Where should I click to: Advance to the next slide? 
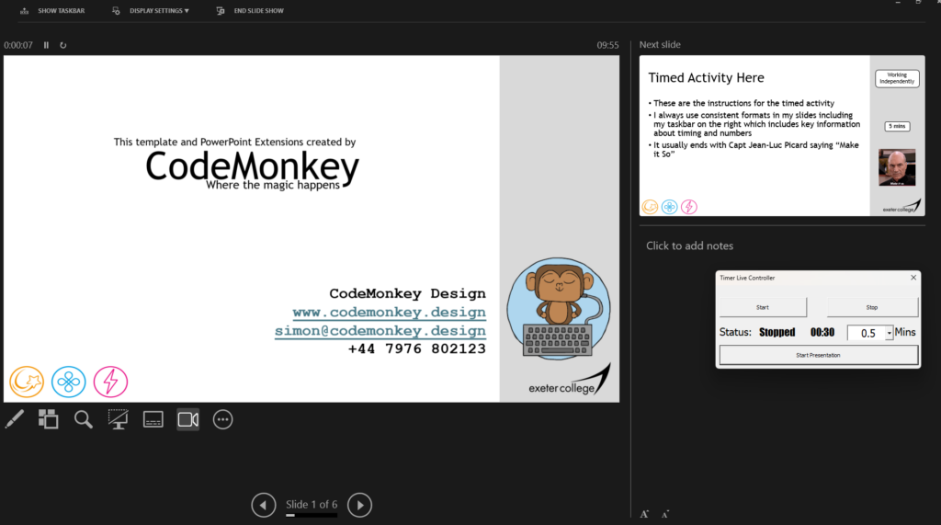tap(360, 505)
